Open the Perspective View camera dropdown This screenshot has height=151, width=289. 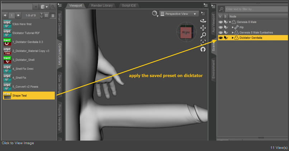(179, 14)
